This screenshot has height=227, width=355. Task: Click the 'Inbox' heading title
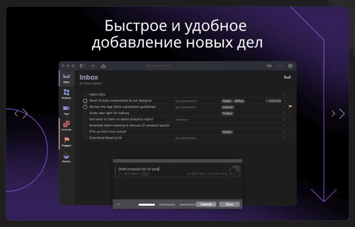[89, 77]
